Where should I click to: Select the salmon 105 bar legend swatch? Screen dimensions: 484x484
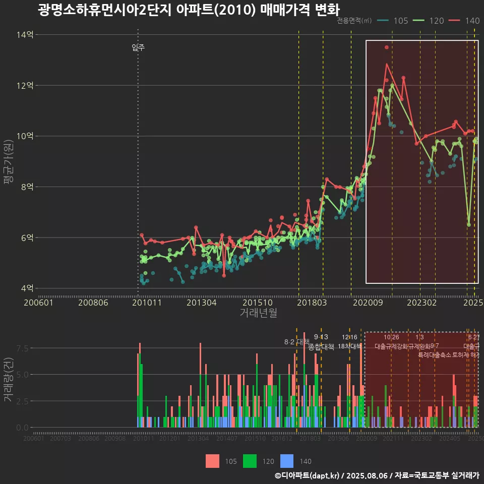pos(212,461)
